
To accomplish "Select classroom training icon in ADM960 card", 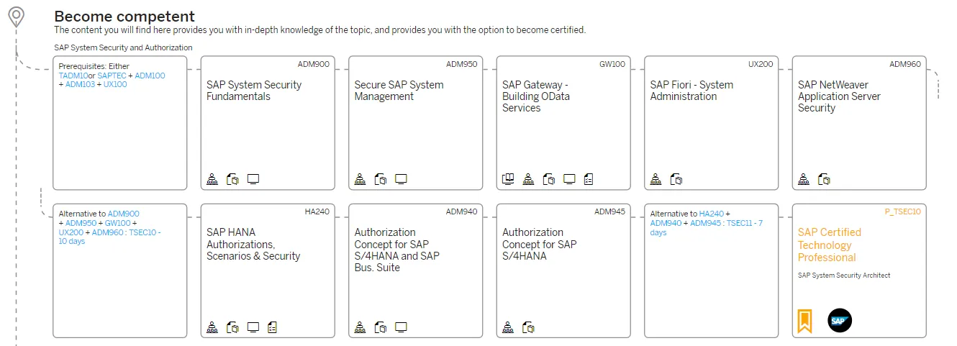I will (x=804, y=179).
